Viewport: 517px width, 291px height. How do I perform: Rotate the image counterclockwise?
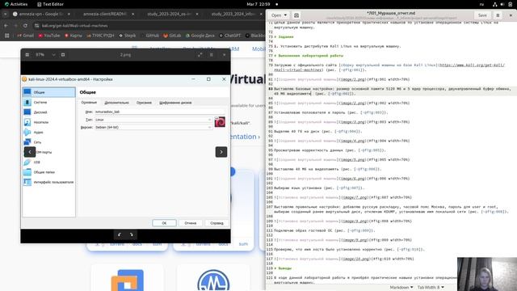(120, 234)
